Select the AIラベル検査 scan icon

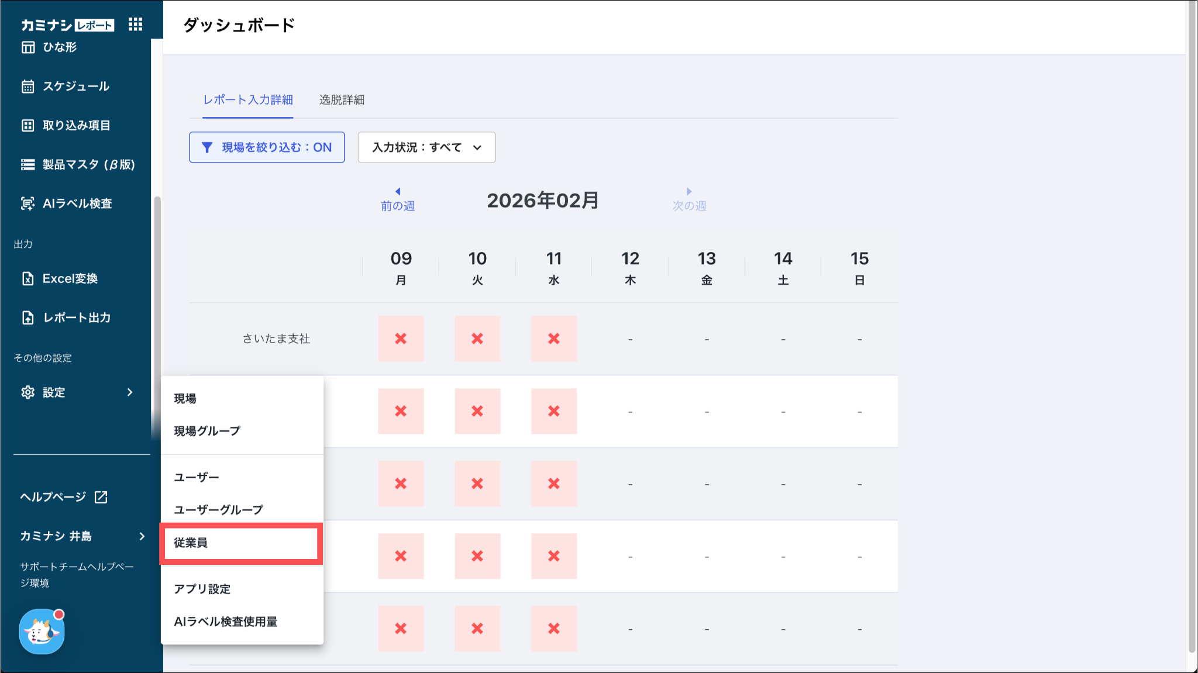[x=28, y=203]
